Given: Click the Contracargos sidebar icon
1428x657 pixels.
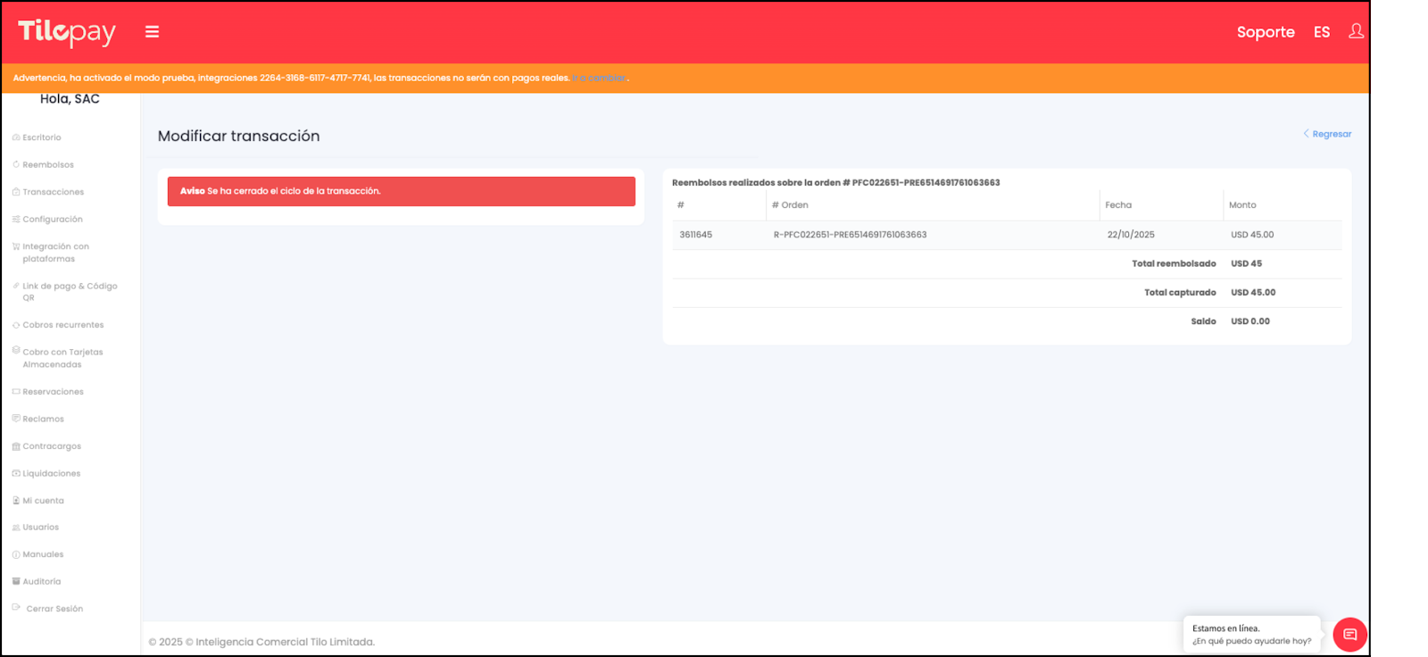Looking at the screenshot, I should (x=16, y=446).
